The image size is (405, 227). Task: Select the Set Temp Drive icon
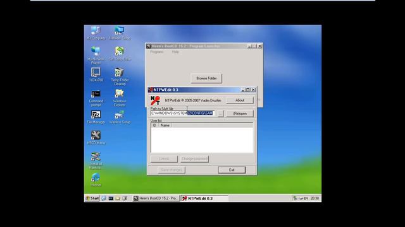pos(120,54)
